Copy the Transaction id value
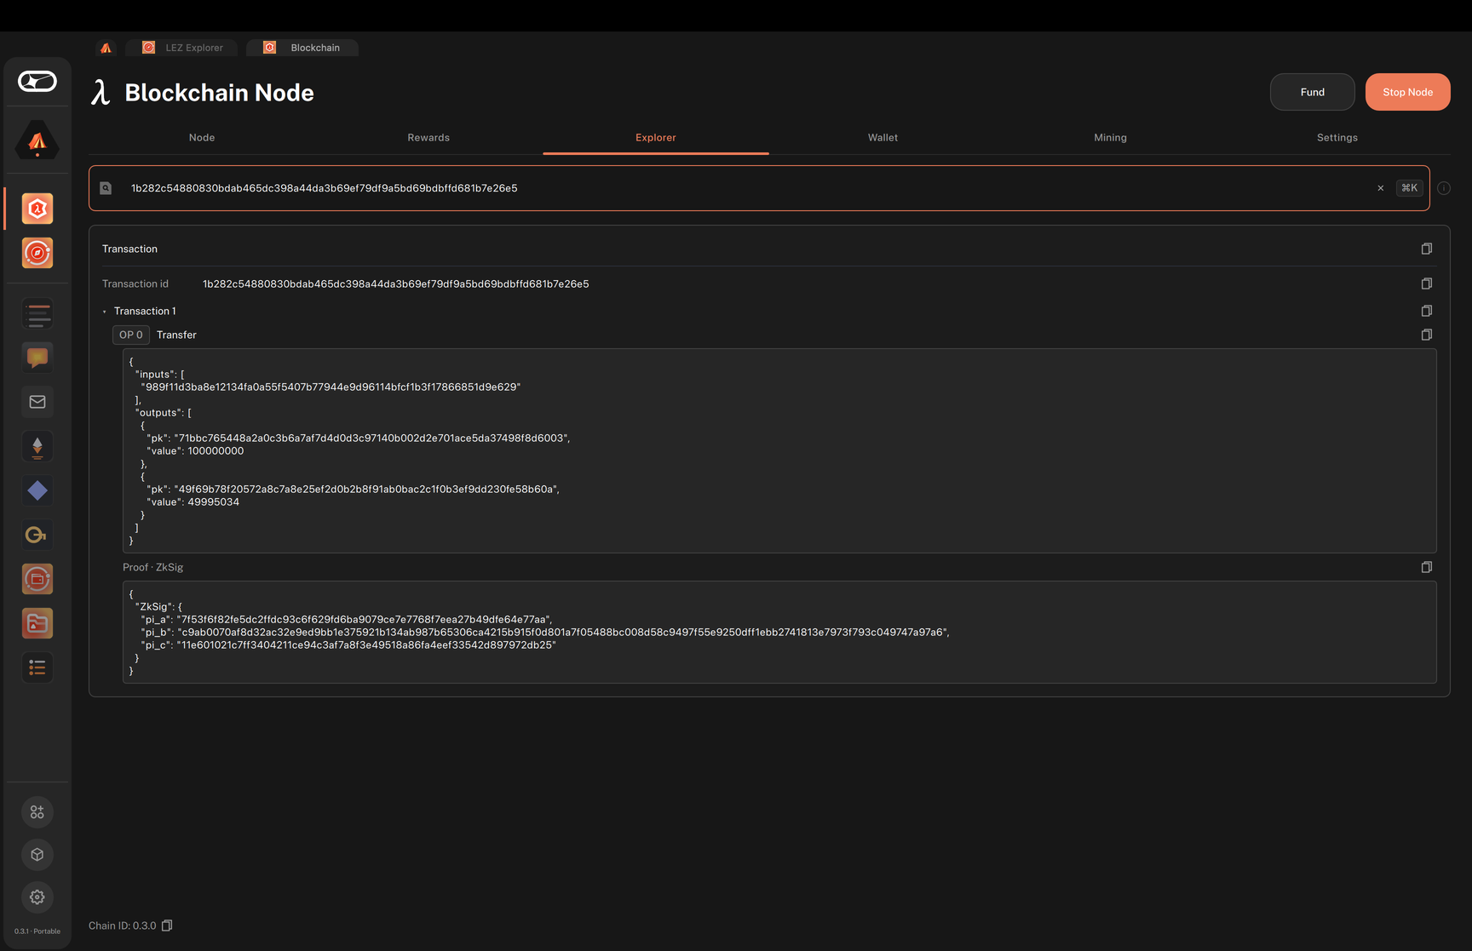This screenshot has height=951, width=1472. point(1427,284)
